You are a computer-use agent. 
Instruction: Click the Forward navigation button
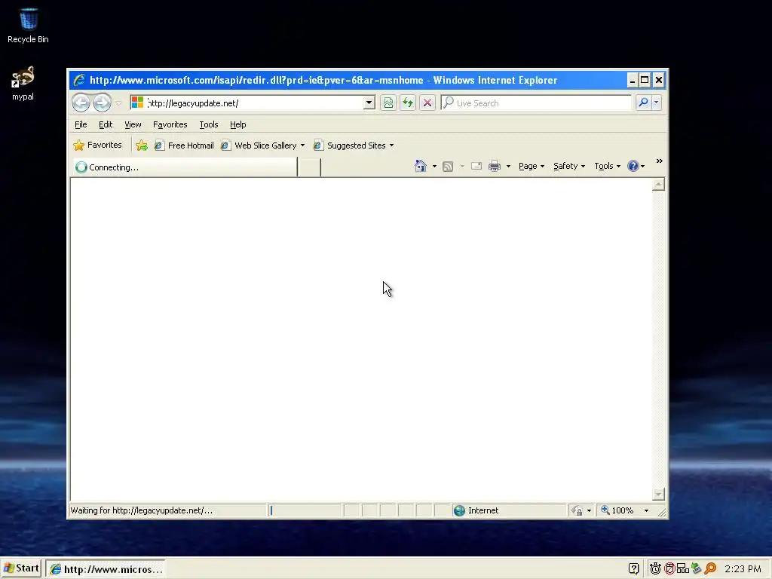click(102, 103)
